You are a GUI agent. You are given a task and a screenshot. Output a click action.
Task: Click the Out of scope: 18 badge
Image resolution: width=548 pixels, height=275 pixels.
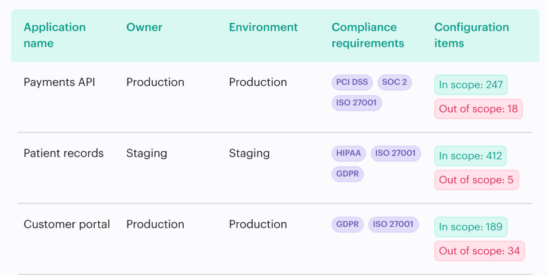tap(478, 109)
